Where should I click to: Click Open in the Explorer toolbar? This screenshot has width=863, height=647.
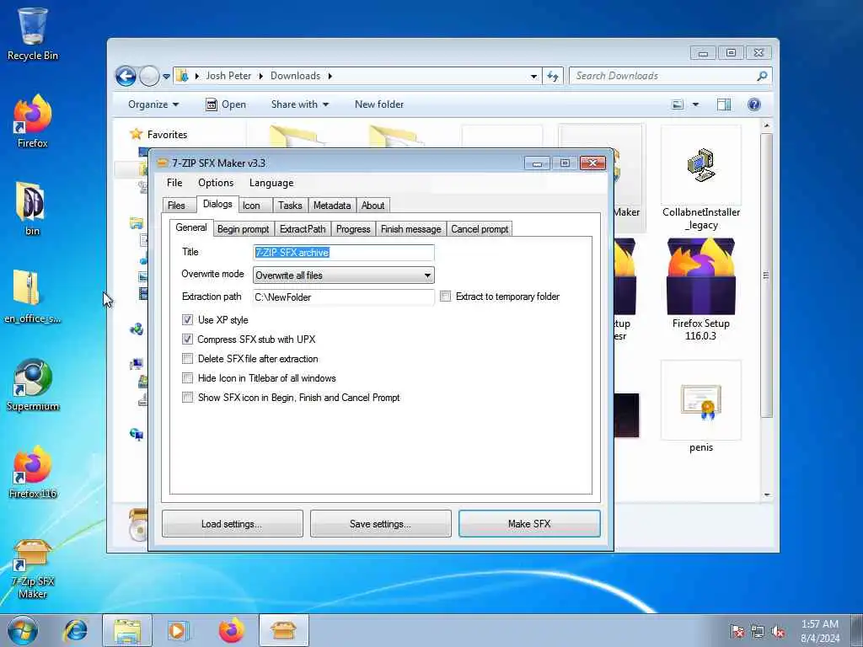[x=226, y=104]
